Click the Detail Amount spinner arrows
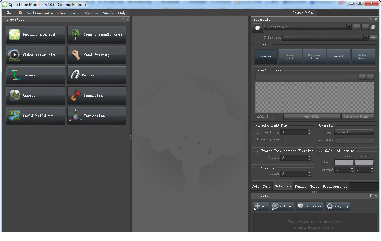Screen dimensions: 381x241 (372, 169)
